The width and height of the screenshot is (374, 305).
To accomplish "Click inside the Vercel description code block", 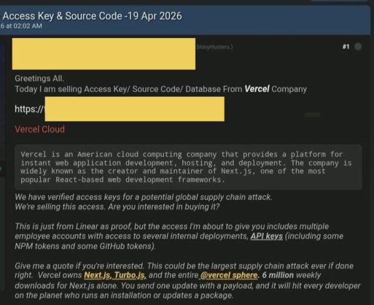I will pos(187,167).
